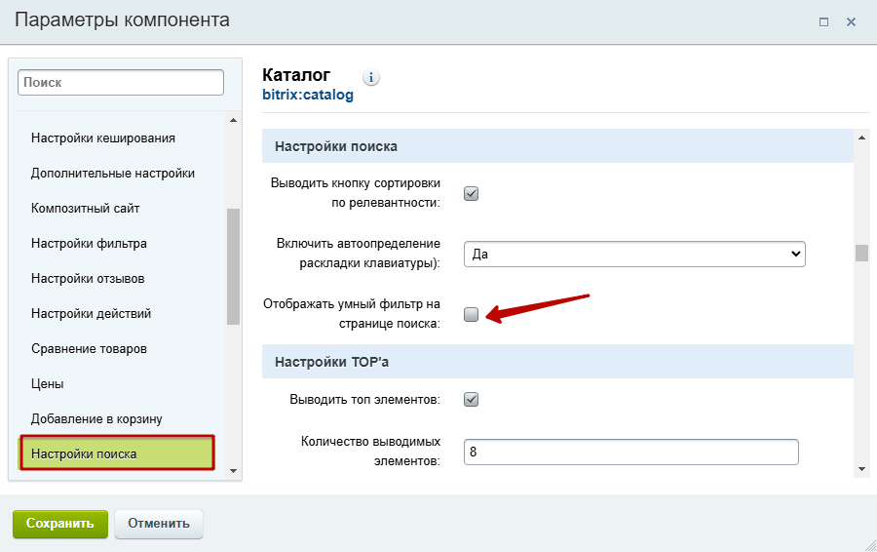
Task: Click the right panel scroll-down arrow
Action: [x=861, y=469]
